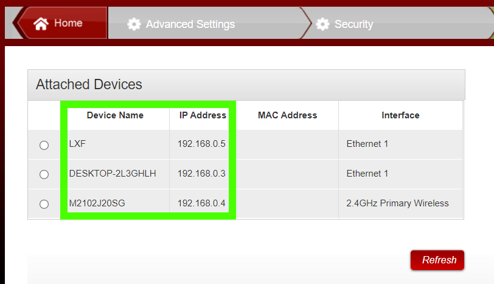This screenshot has height=284, width=494.
Task: Click the Home house icon
Action: (41, 24)
